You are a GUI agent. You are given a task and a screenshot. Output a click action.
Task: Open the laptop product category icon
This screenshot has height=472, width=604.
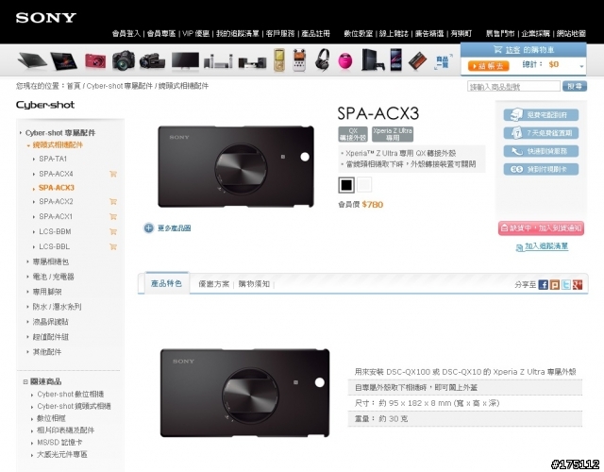click(x=31, y=60)
